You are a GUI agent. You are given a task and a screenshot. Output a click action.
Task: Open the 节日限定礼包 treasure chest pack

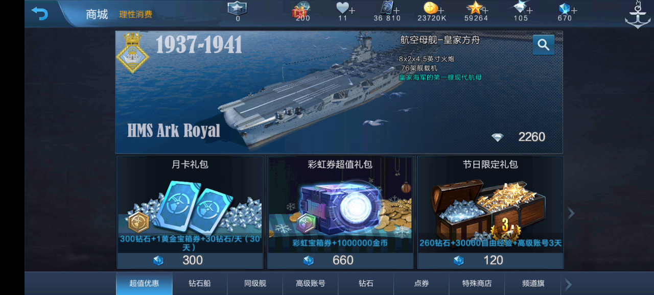click(491, 212)
